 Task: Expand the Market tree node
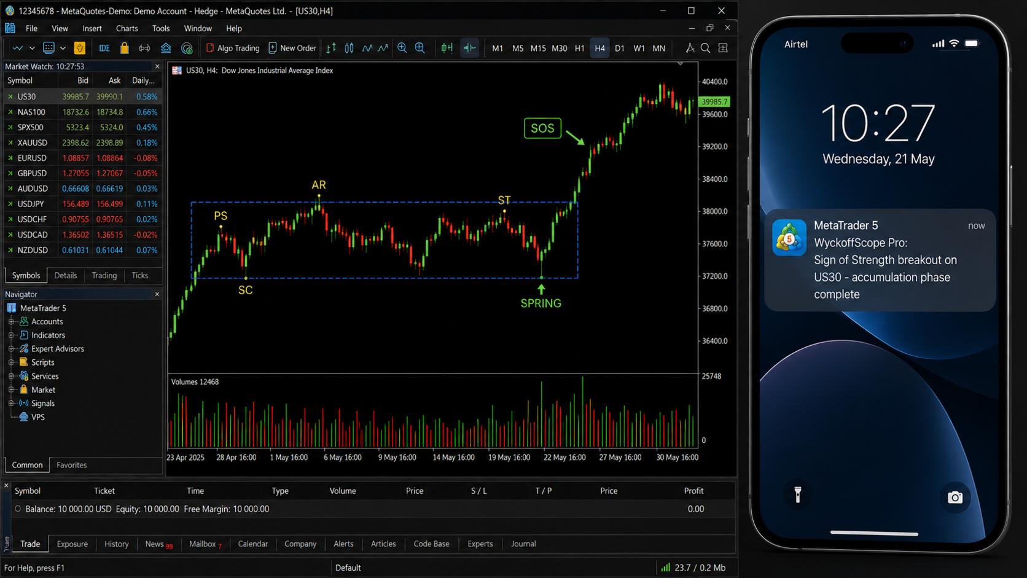(x=11, y=389)
